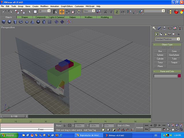
Task: Open the Hierarchy command panel tab
Action: click(164, 28)
